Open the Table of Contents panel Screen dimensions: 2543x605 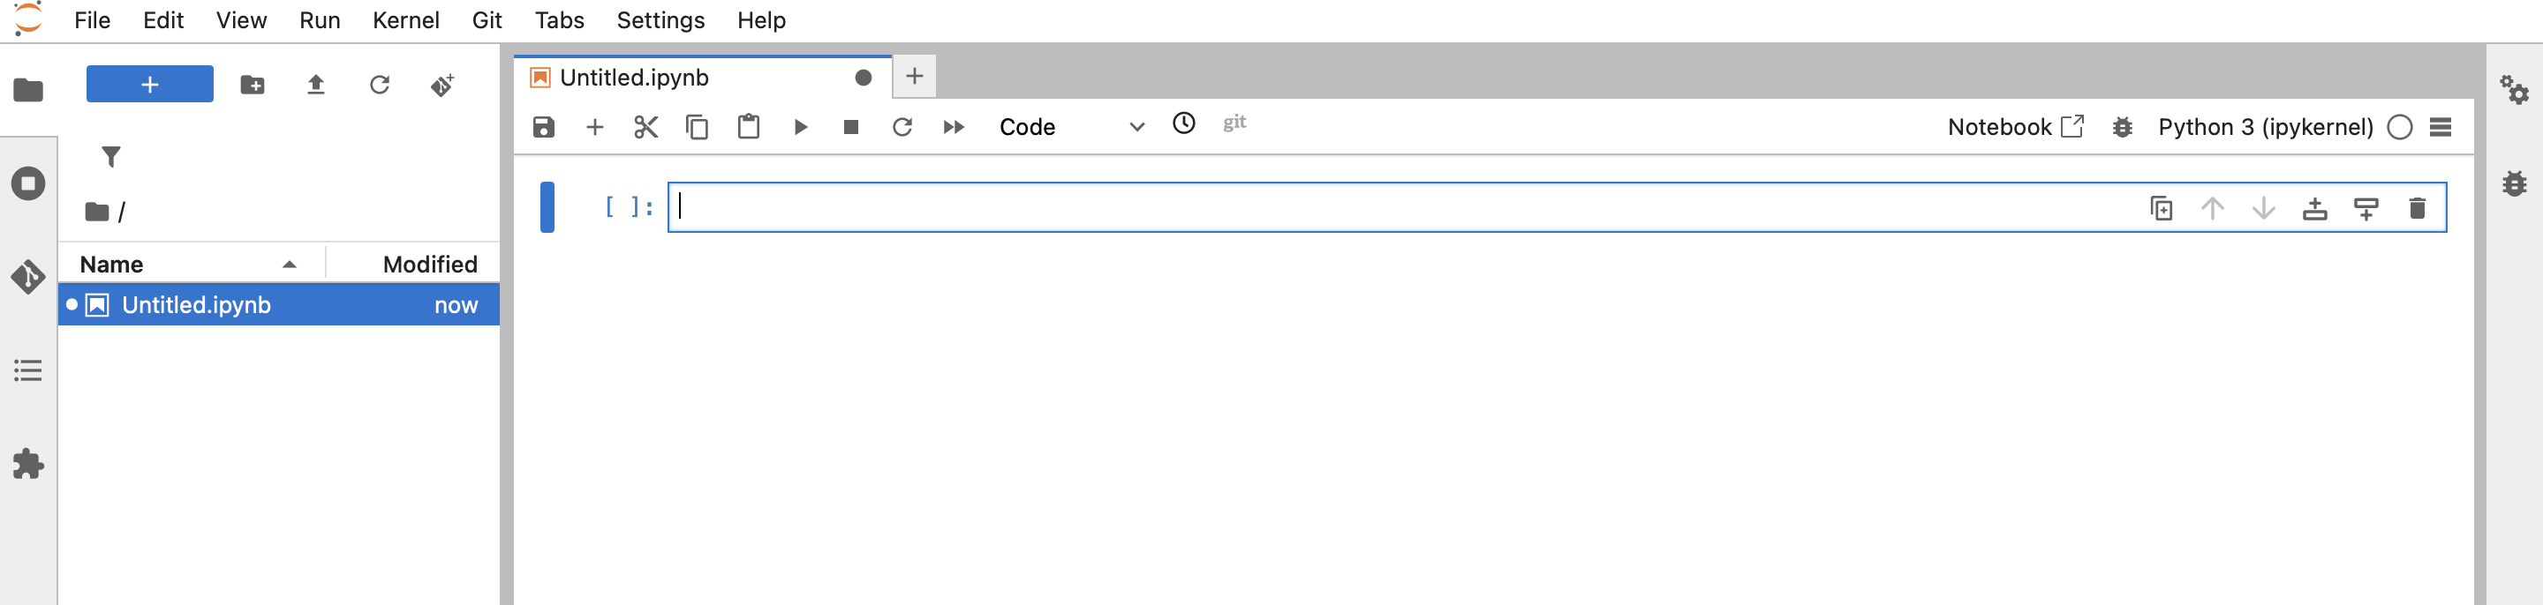tap(27, 370)
